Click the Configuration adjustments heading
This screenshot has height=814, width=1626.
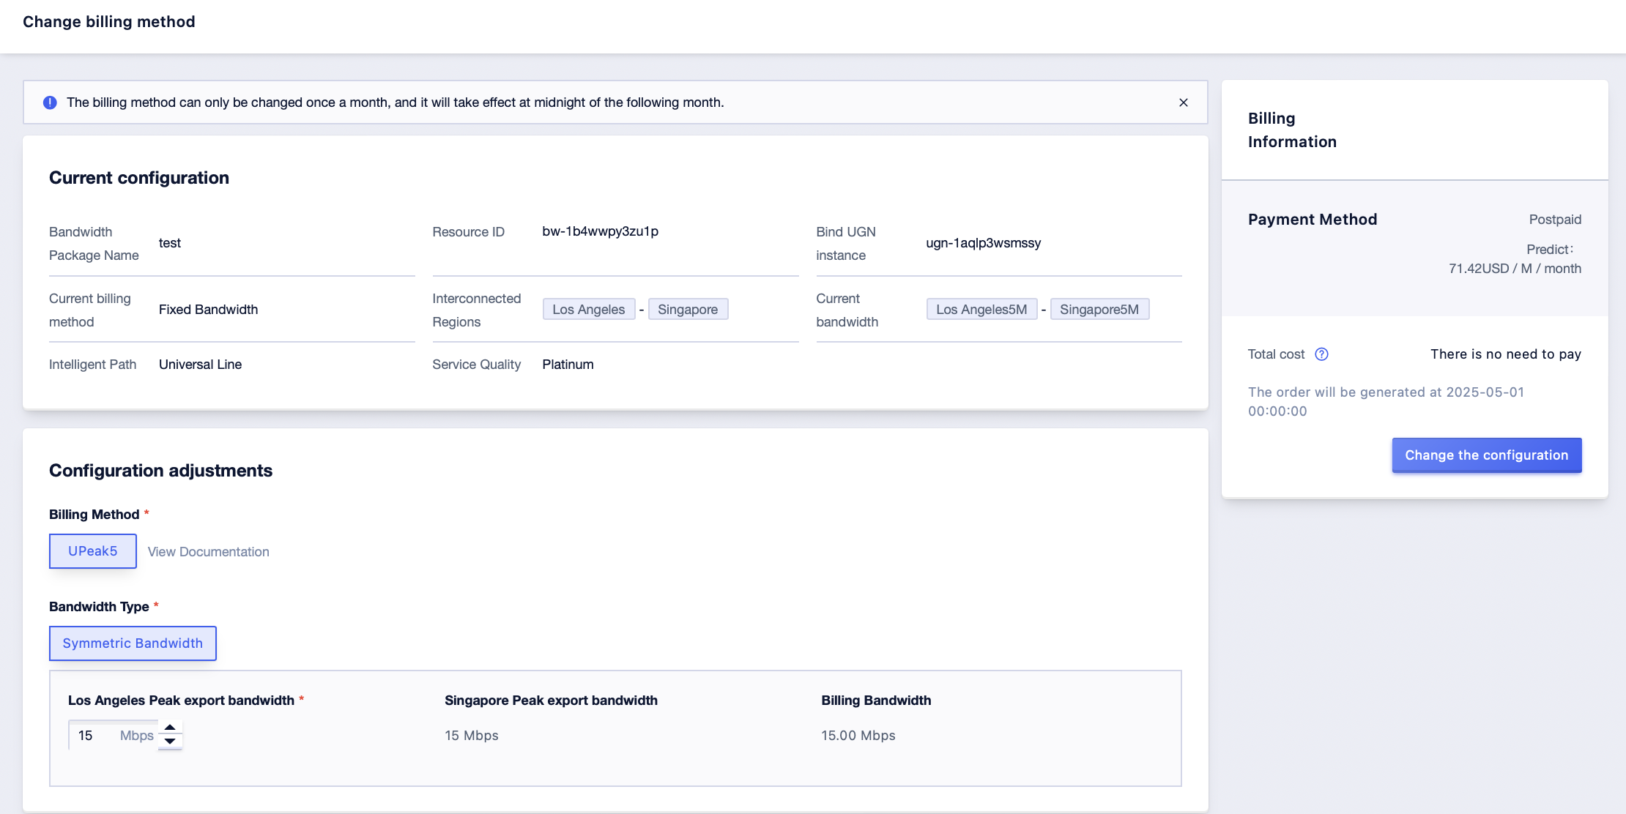[x=161, y=471]
